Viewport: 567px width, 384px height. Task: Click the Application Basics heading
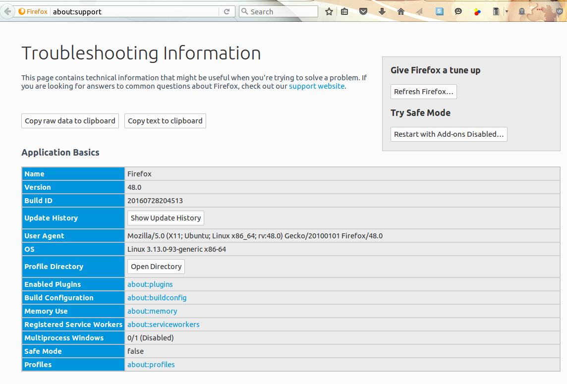point(60,153)
